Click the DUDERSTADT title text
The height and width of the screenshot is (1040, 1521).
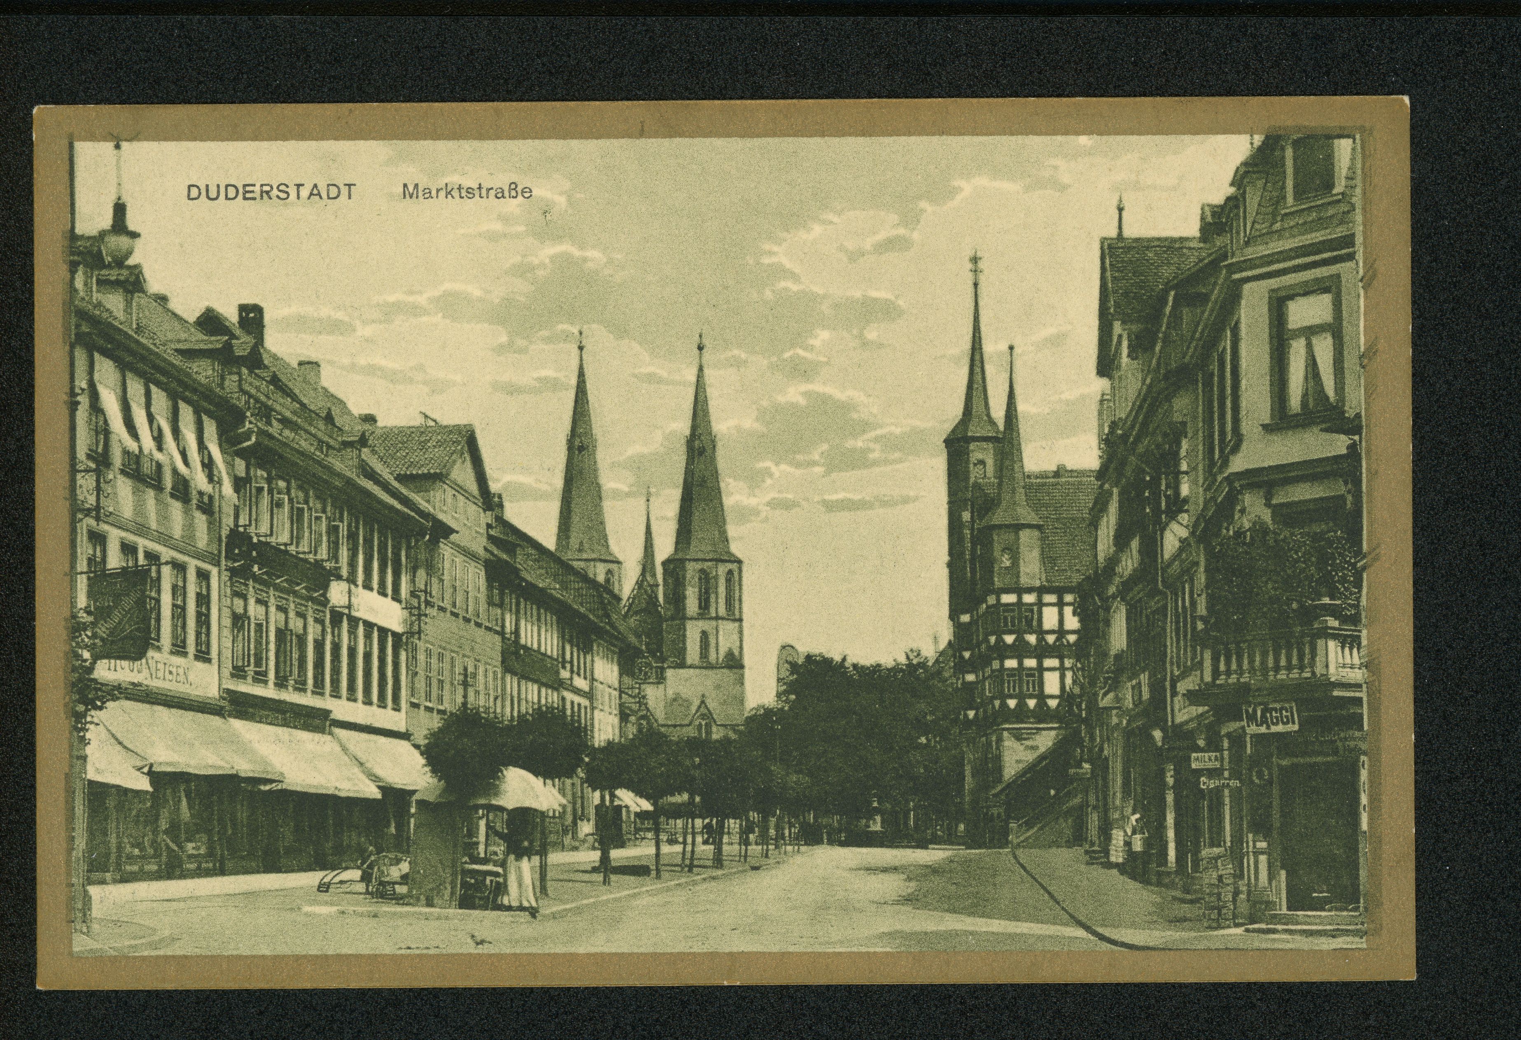[x=272, y=192]
